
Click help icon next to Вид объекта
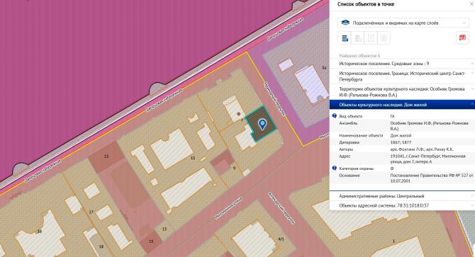coord(335,116)
